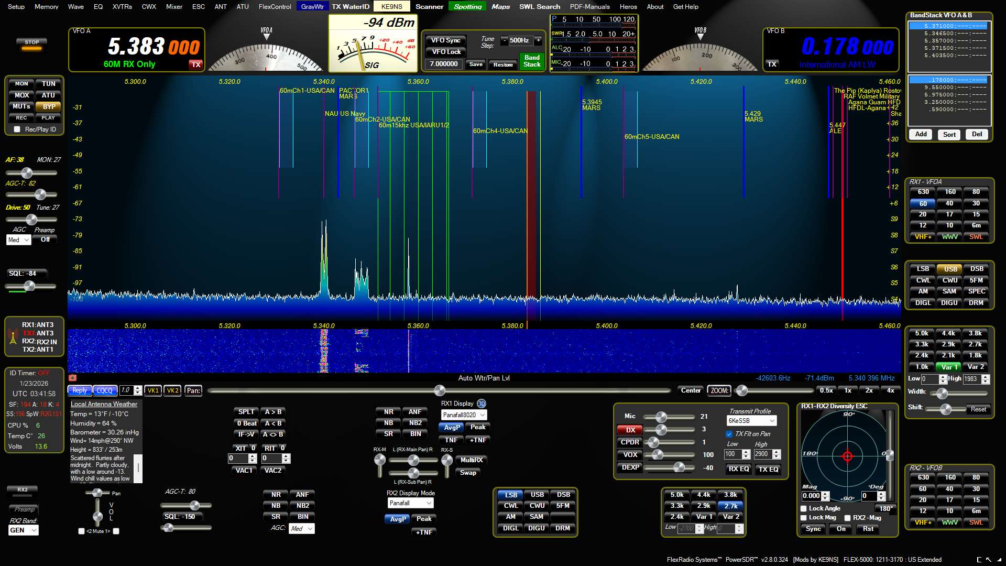Image resolution: width=1006 pixels, height=566 pixels.
Task: Open the Memory menu
Action: (x=46, y=7)
